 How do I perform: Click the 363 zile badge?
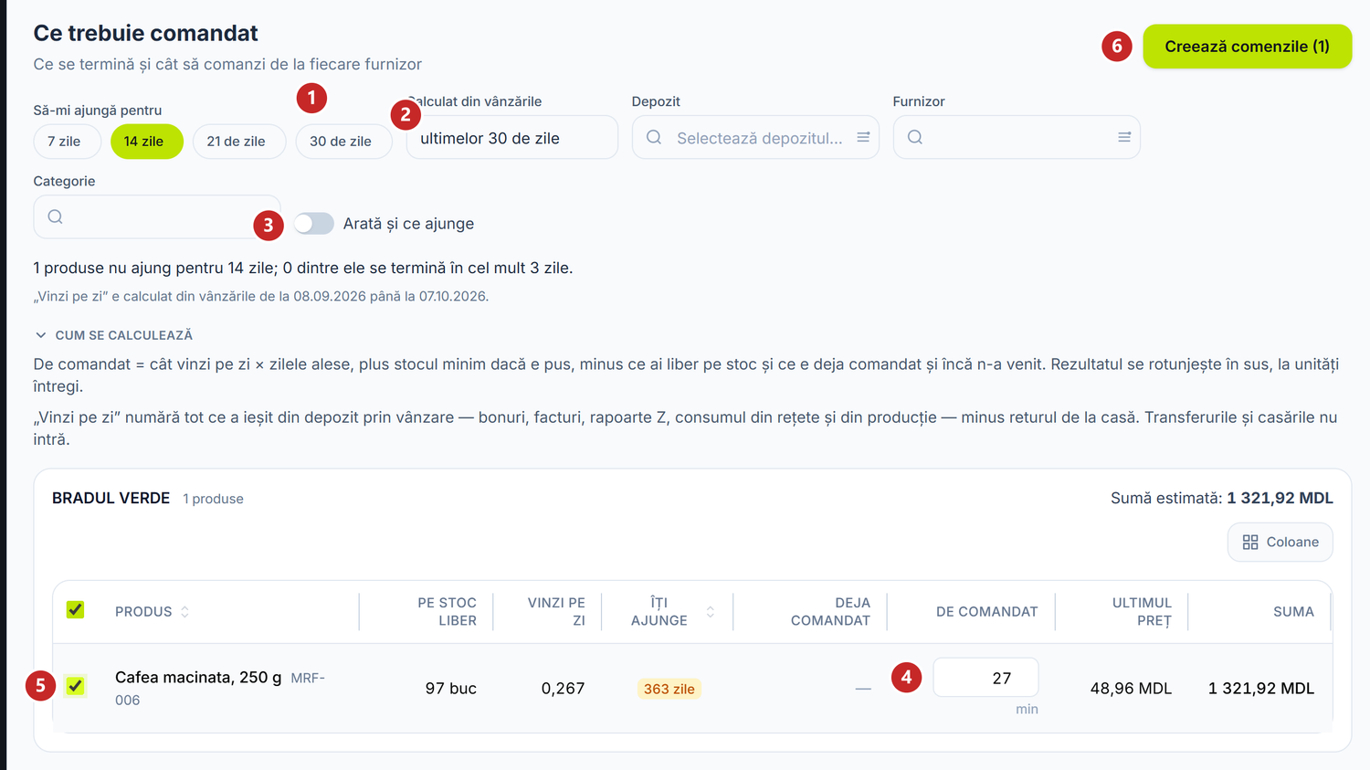pos(669,689)
